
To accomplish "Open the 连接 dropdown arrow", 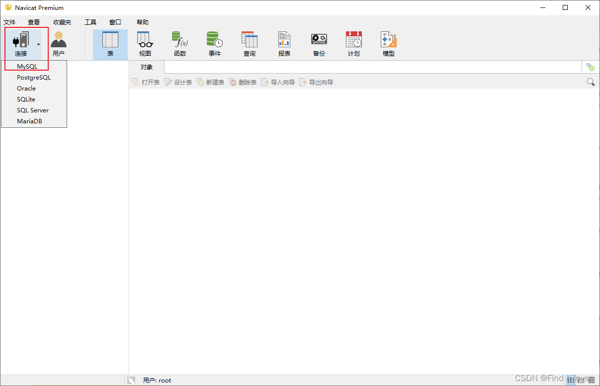I will point(38,44).
